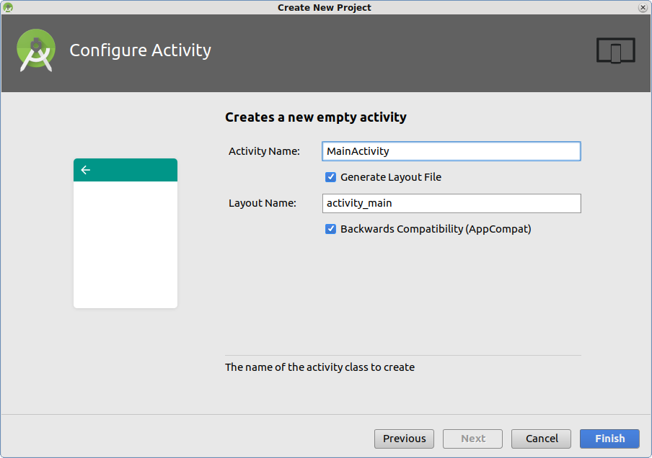The height and width of the screenshot is (458, 652).
Task: Enable the Generate Layout File checkbox
Action: pyautogui.click(x=330, y=176)
